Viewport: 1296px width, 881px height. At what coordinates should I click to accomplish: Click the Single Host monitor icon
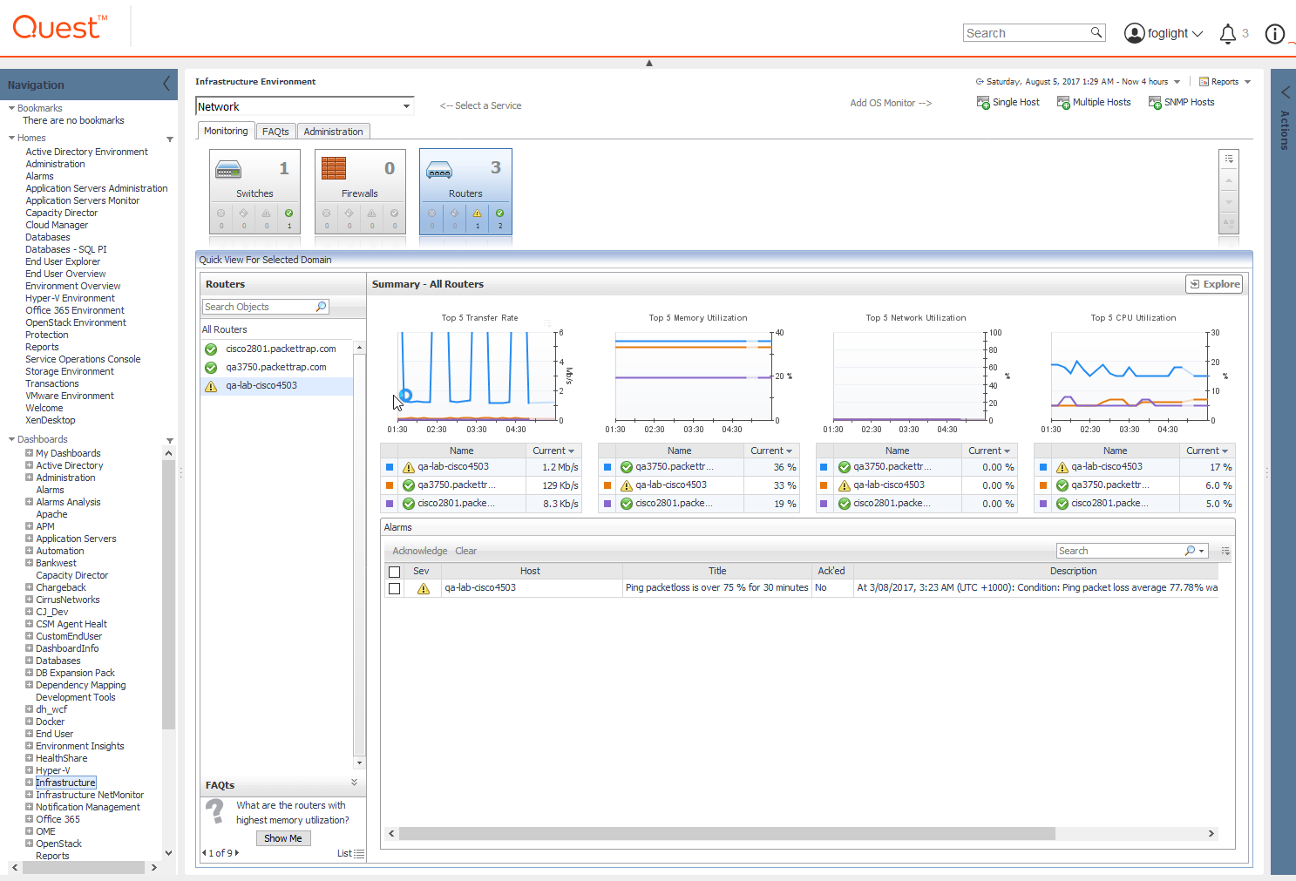tap(983, 102)
